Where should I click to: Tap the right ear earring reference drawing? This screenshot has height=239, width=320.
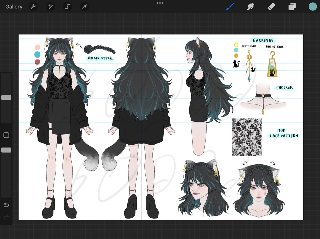click(272, 66)
